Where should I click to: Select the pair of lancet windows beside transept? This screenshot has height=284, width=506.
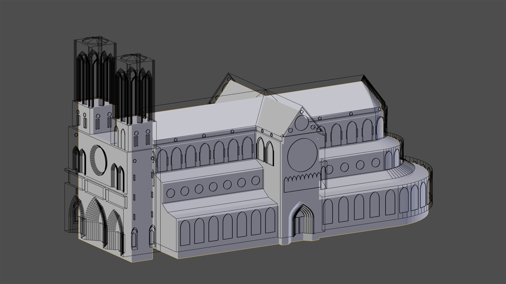point(265,151)
